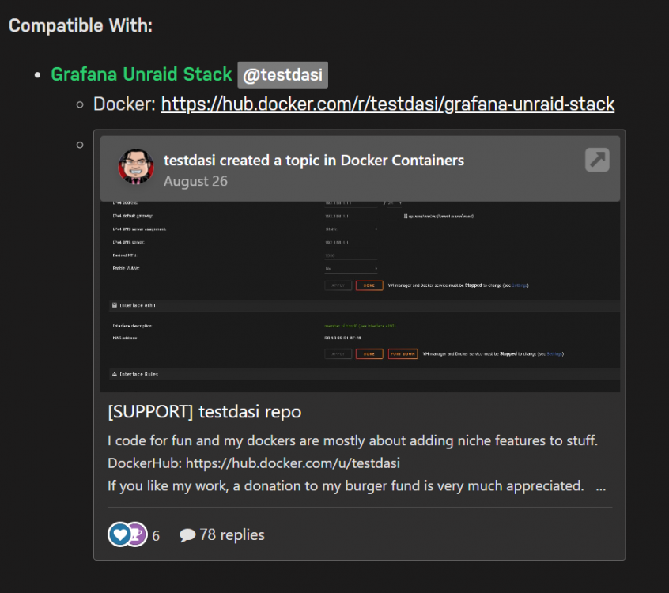Screen dimensions: 669x593
Task: Open the 78 replies link
Action: 232,535
